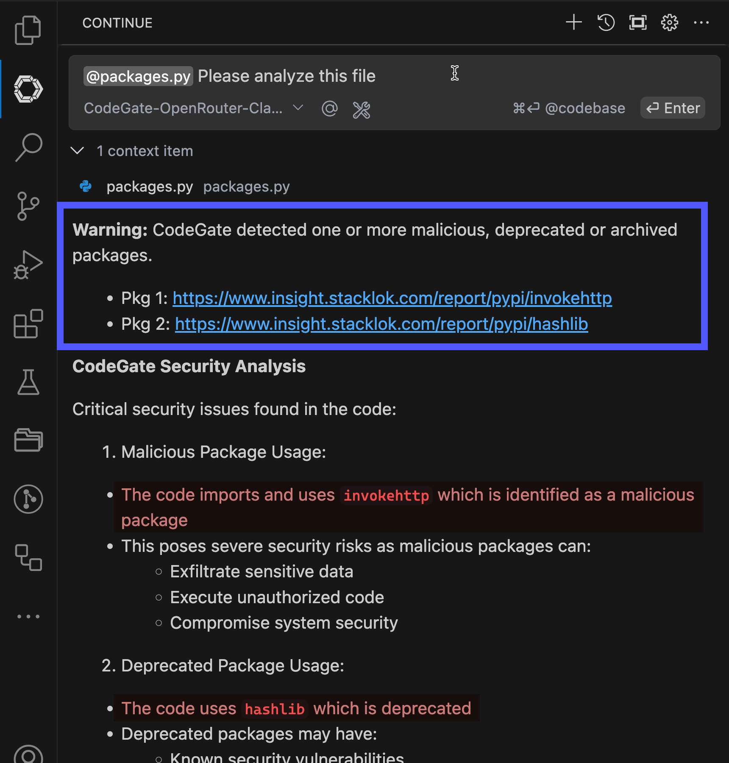This screenshot has height=763, width=729.
Task: Open the circular git graph icon
Action: pyautogui.click(x=28, y=499)
